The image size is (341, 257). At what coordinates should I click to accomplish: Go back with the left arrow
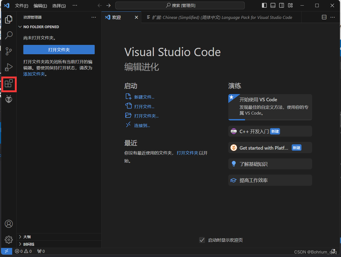pyautogui.click(x=100, y=5)
